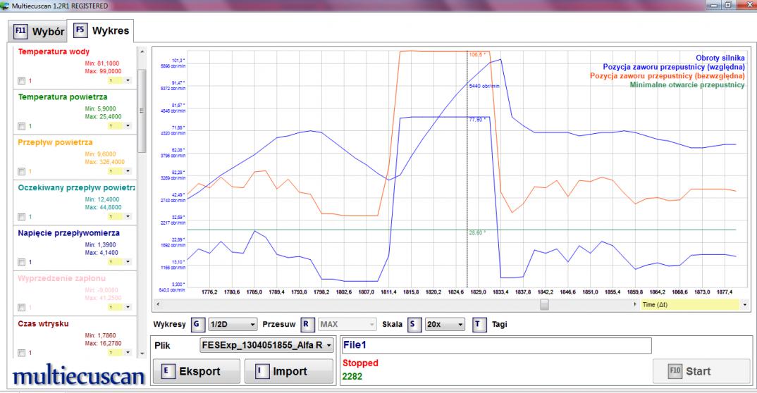Click the Pozycja zaworu przepustnicy (względna) legend
757x393 pixels.
(674, 67)
